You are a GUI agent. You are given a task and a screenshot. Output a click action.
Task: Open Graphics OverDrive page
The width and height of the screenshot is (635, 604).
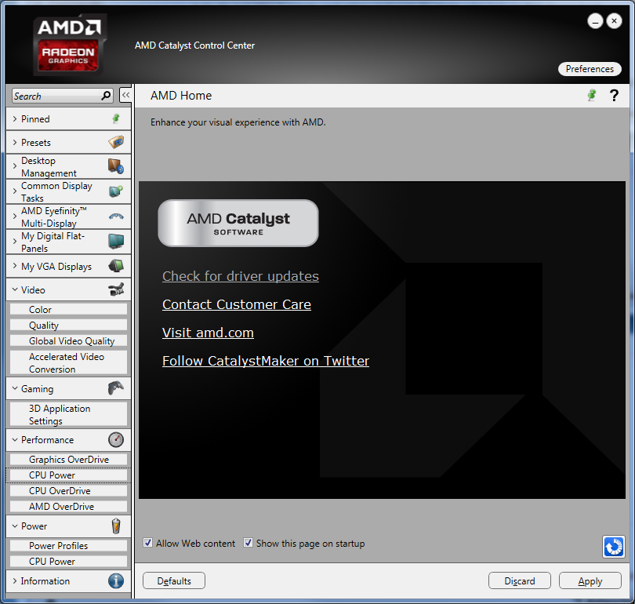pos(68,460)
